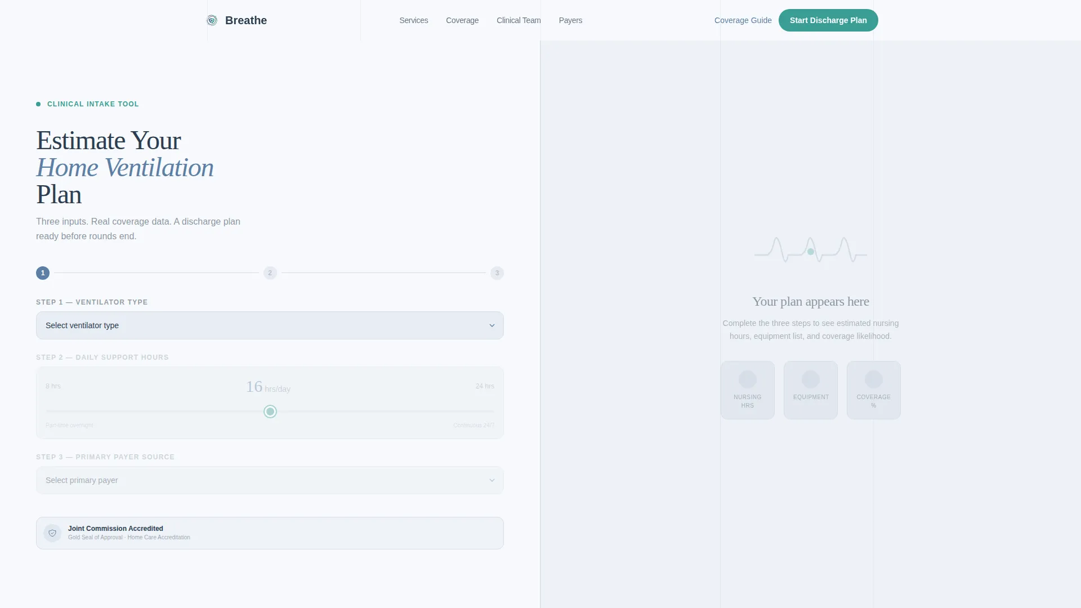Click the Breathe brand name

click(246, 20)
